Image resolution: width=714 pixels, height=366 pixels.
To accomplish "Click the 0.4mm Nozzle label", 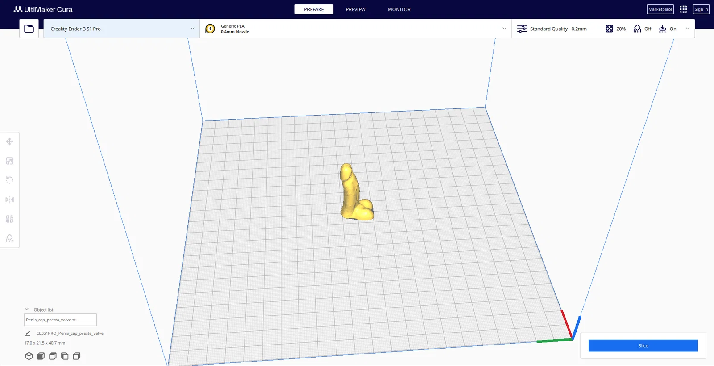I will 235,32.
